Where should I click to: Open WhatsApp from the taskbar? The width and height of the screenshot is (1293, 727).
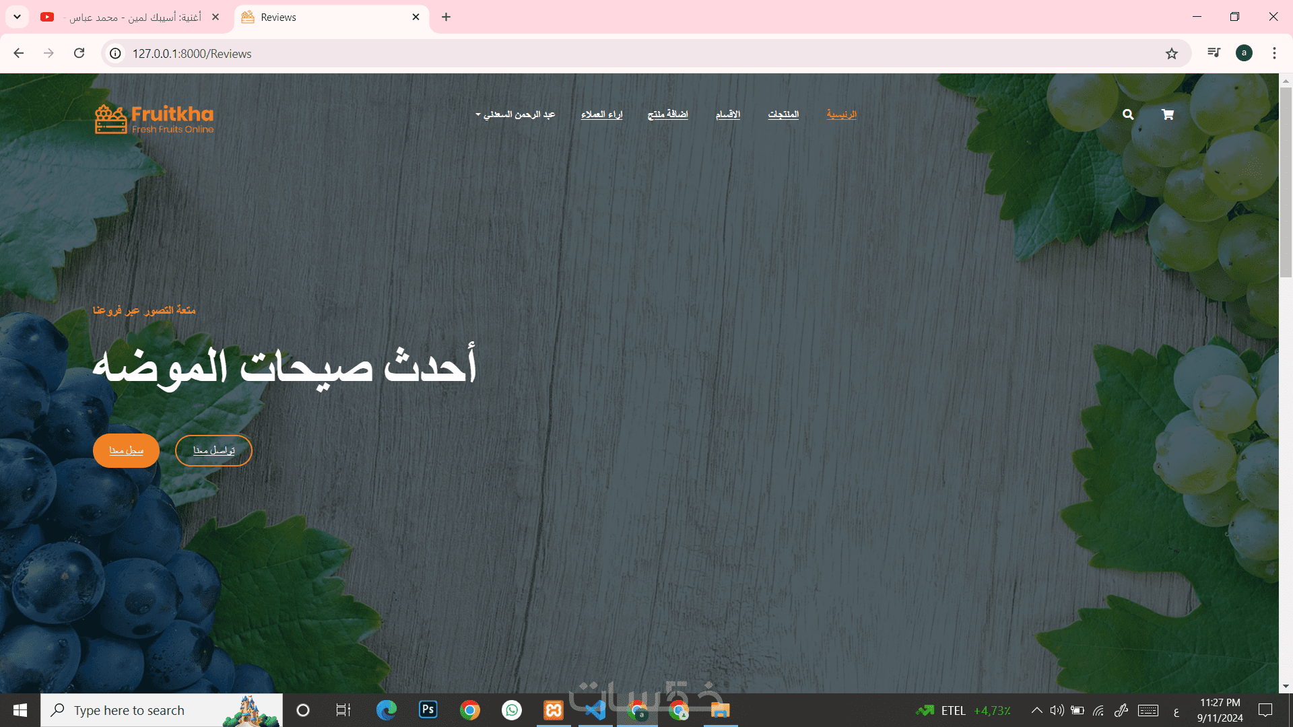click(x=512, y=710)
